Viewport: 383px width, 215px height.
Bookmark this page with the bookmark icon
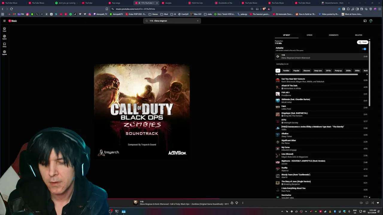click(x=107, y=9)
